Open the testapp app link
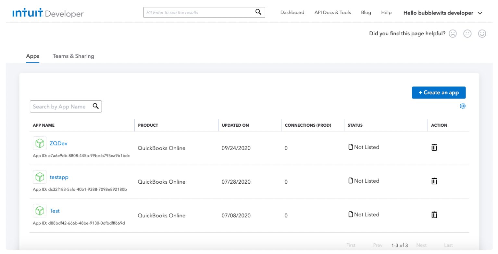Screen dimensions: 498x254 coord(59,177)
